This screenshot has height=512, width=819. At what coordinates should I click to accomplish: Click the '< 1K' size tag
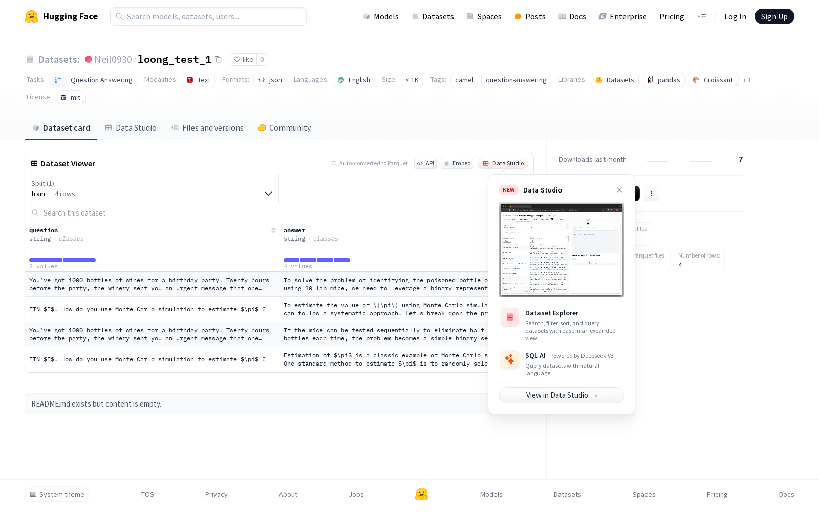(412, 80)
